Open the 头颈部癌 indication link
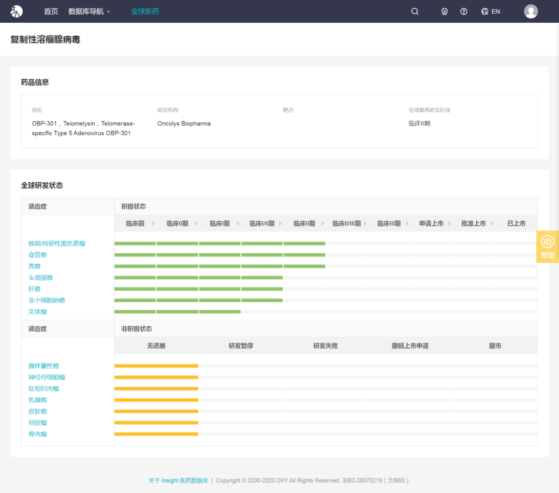 click(41, 278)
